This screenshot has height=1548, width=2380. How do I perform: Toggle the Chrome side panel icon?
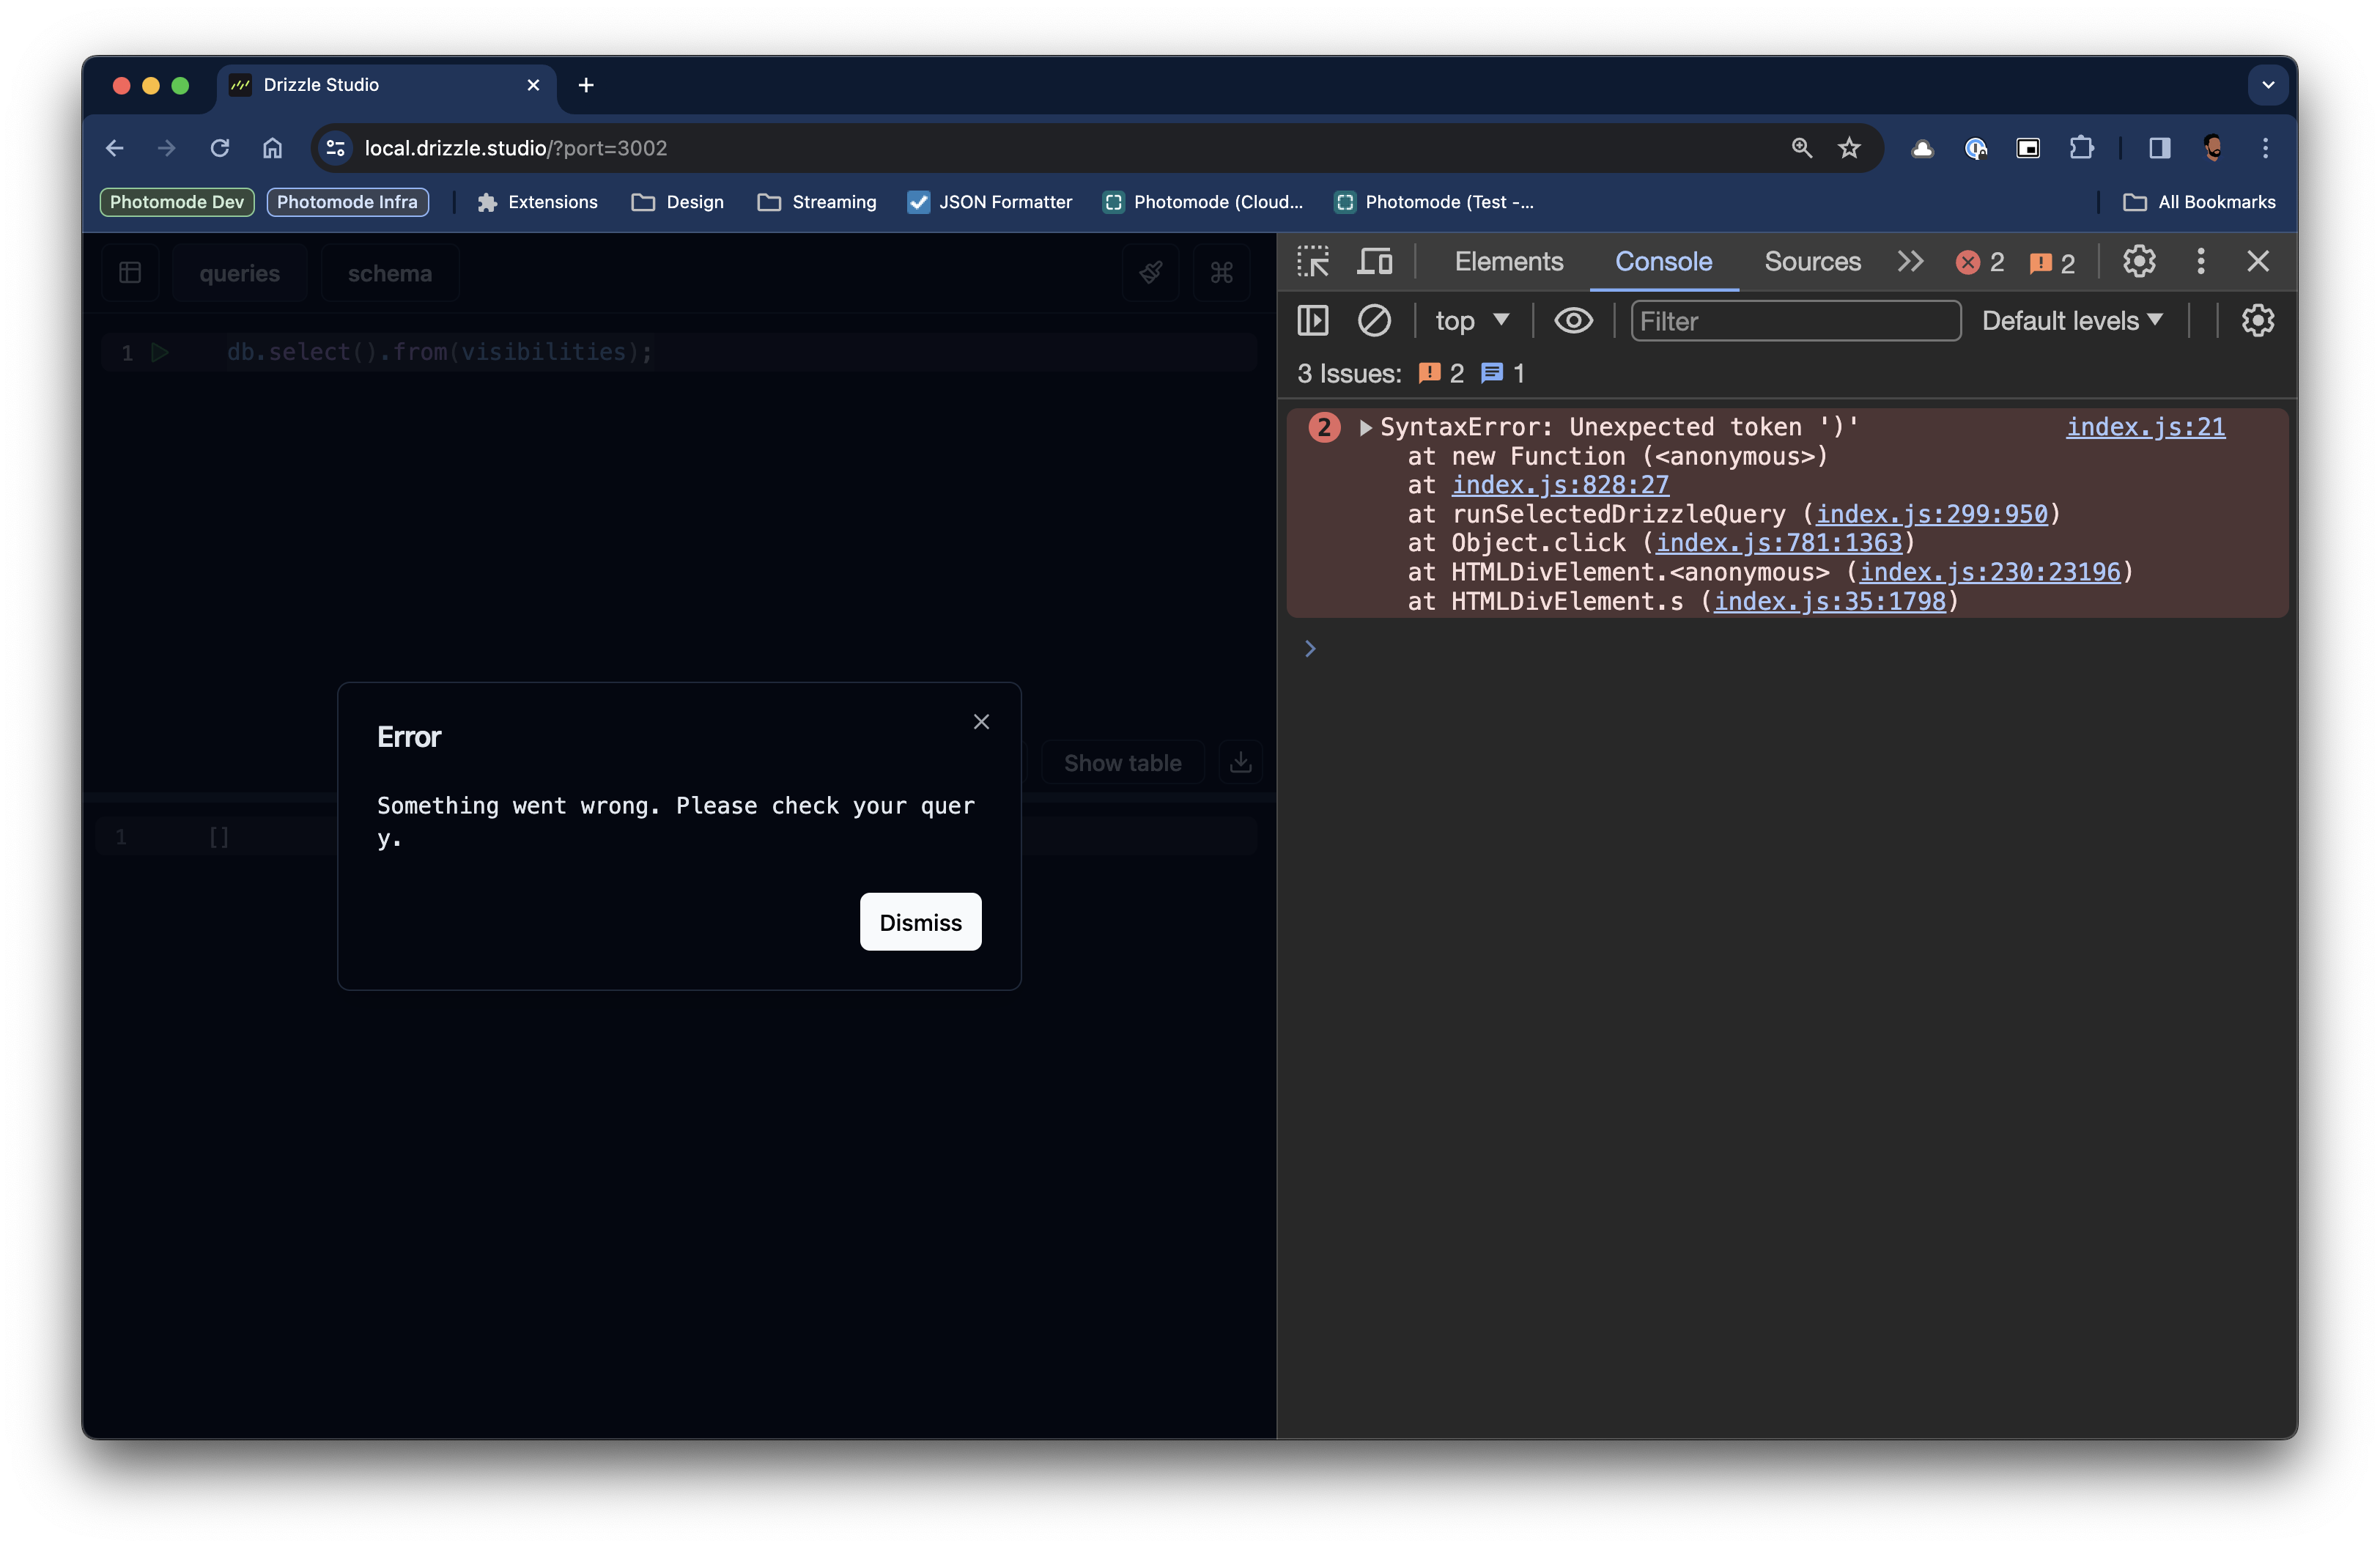(x=2159, y=148)
